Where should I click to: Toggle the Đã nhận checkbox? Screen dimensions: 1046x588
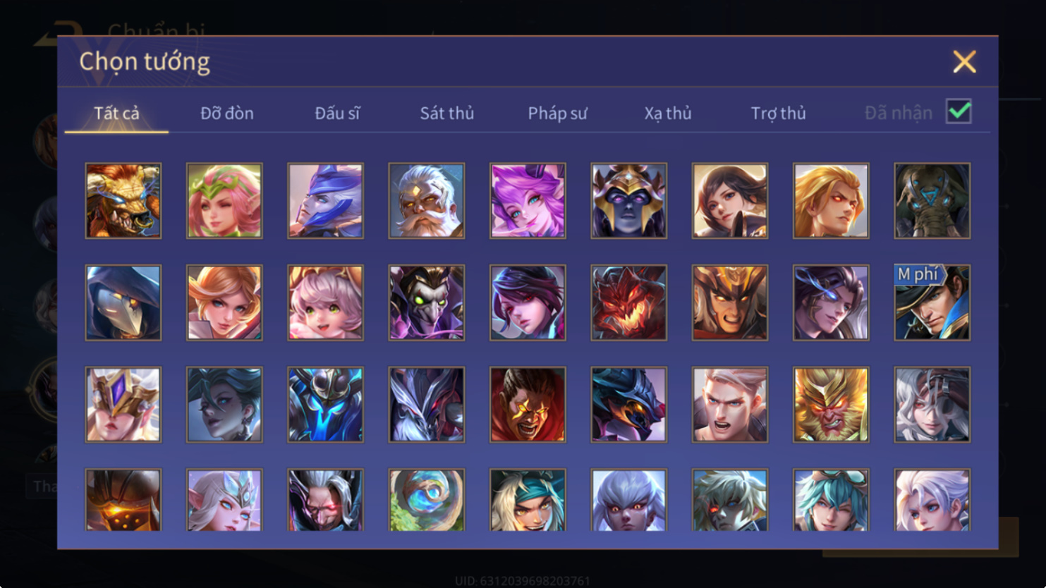click(x=959, y=111)
